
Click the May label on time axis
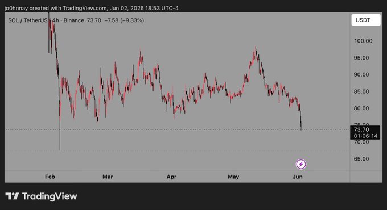click(x=233, y=177)
